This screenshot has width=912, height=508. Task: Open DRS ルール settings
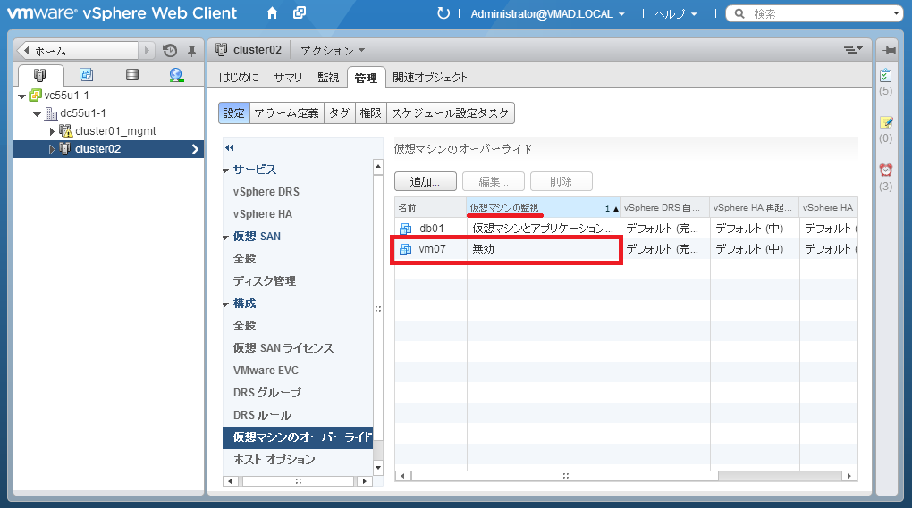[262, 415]
